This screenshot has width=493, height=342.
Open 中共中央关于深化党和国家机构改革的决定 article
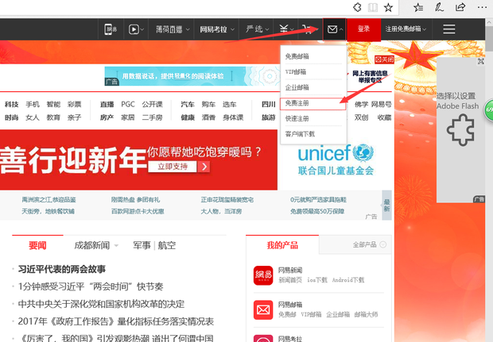point(101,304)
